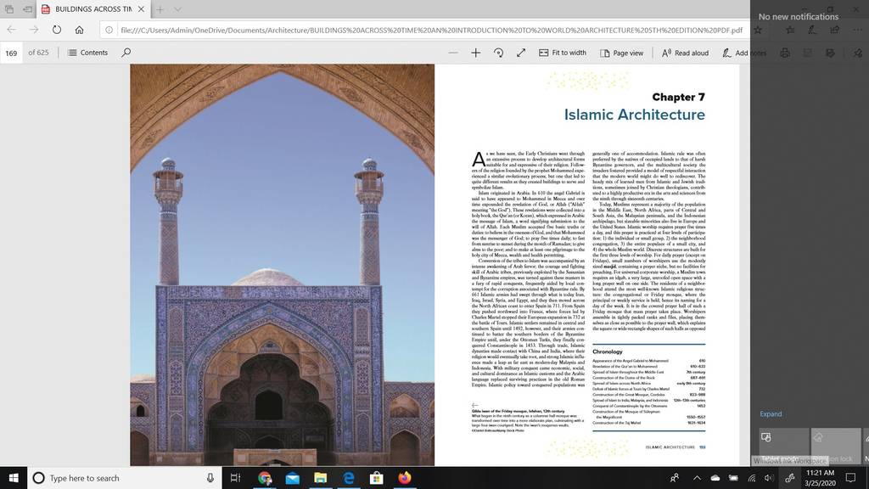Click the page number field showing 169
This screenshot has height=489, width=869.
[x=11, y=53]
